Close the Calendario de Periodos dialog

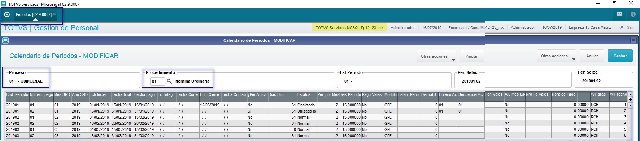(633, 40)
